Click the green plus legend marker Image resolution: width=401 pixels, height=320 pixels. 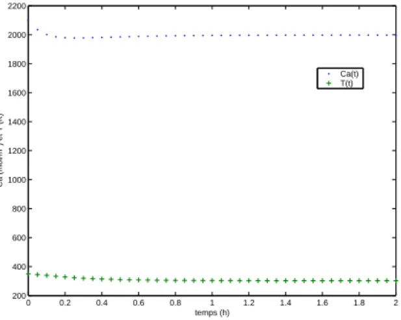[x=329, y=83]
